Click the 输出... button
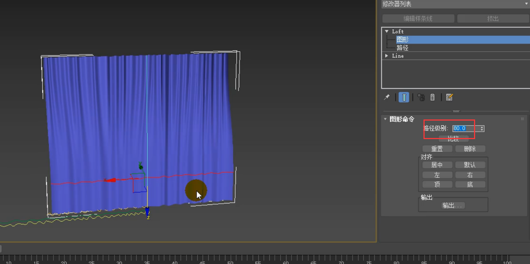Screen dimensions: 530x264 pyautogui.click(x=453, y=206)
